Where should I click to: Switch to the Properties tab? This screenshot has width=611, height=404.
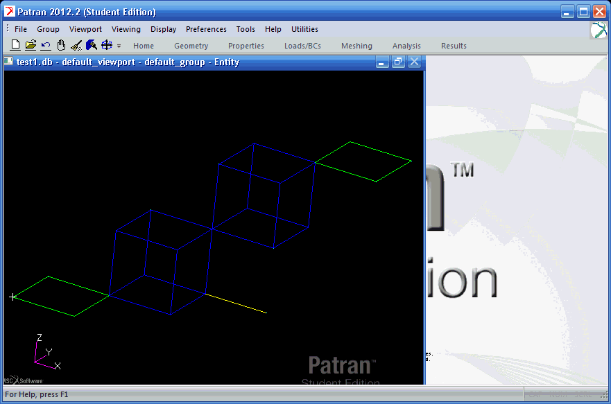pos(246,46)
